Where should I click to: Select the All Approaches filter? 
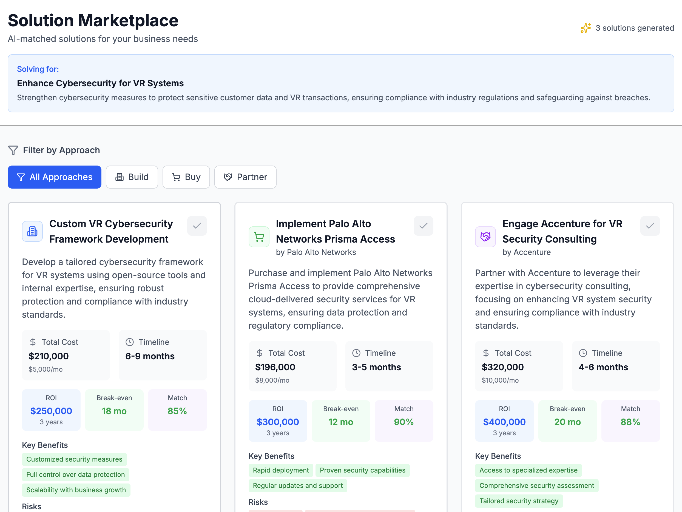point(55,177)
